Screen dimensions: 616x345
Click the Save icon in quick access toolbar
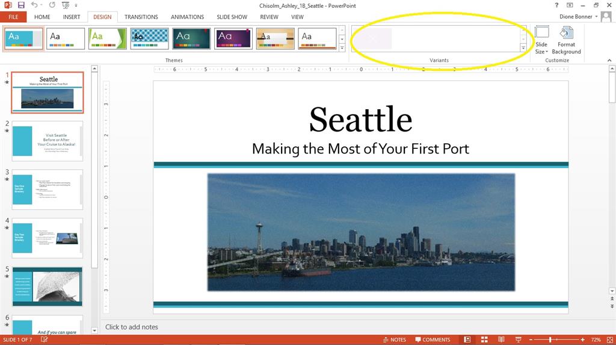click(x=21, y=5)
